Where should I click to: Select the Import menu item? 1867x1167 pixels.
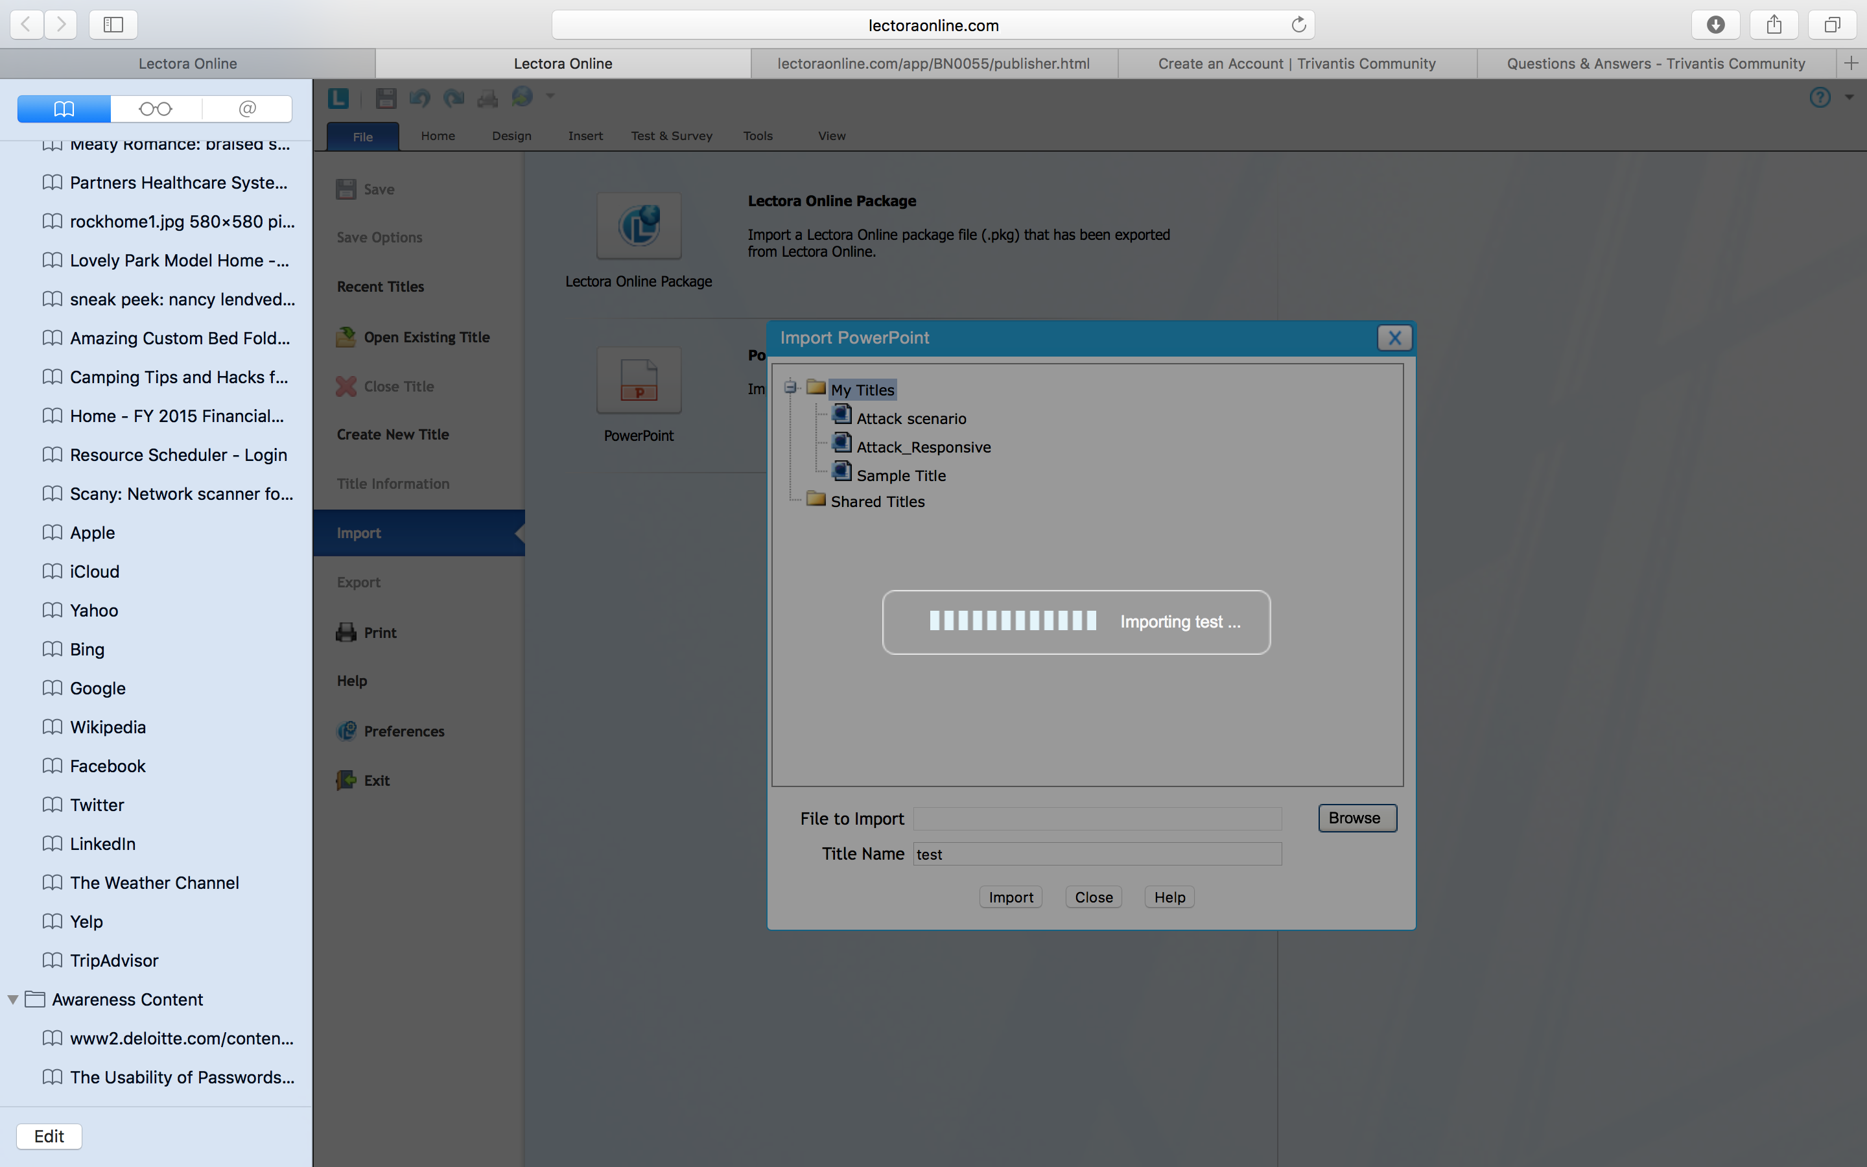419,532
